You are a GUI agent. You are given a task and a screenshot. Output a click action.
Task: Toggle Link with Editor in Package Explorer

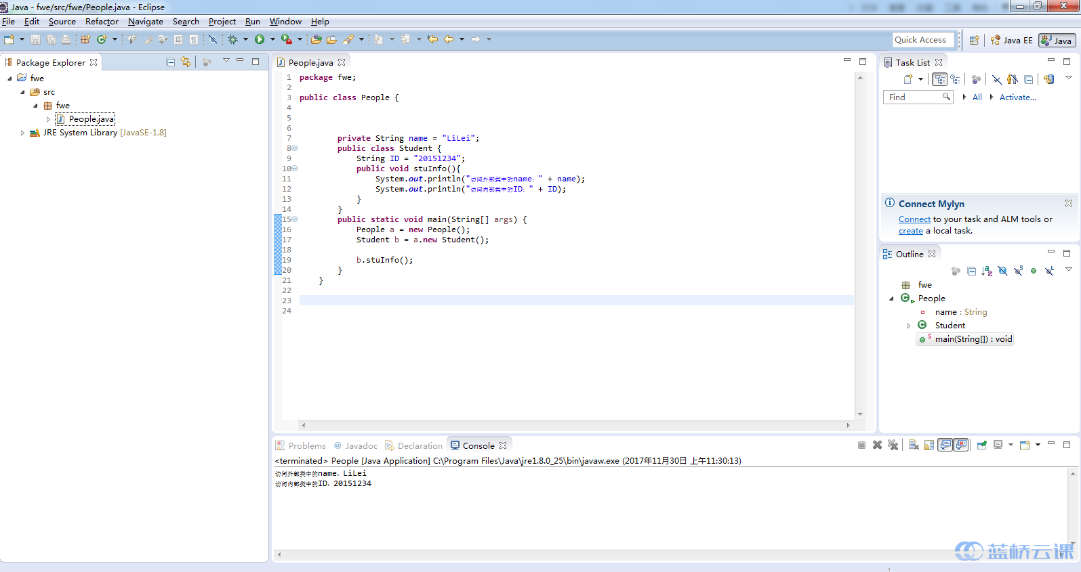pos(186,62)
